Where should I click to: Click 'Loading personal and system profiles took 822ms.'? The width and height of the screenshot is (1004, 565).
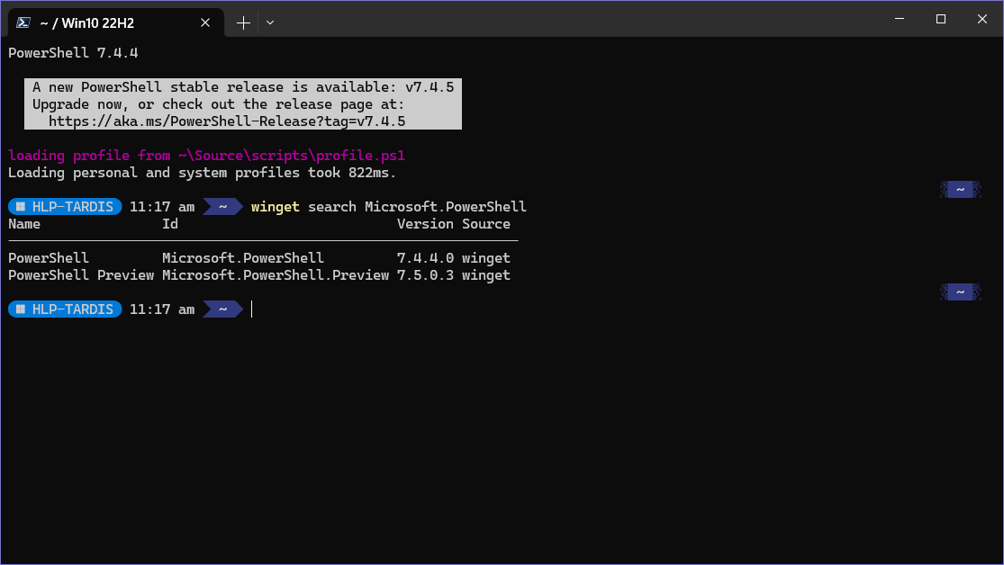203,173
